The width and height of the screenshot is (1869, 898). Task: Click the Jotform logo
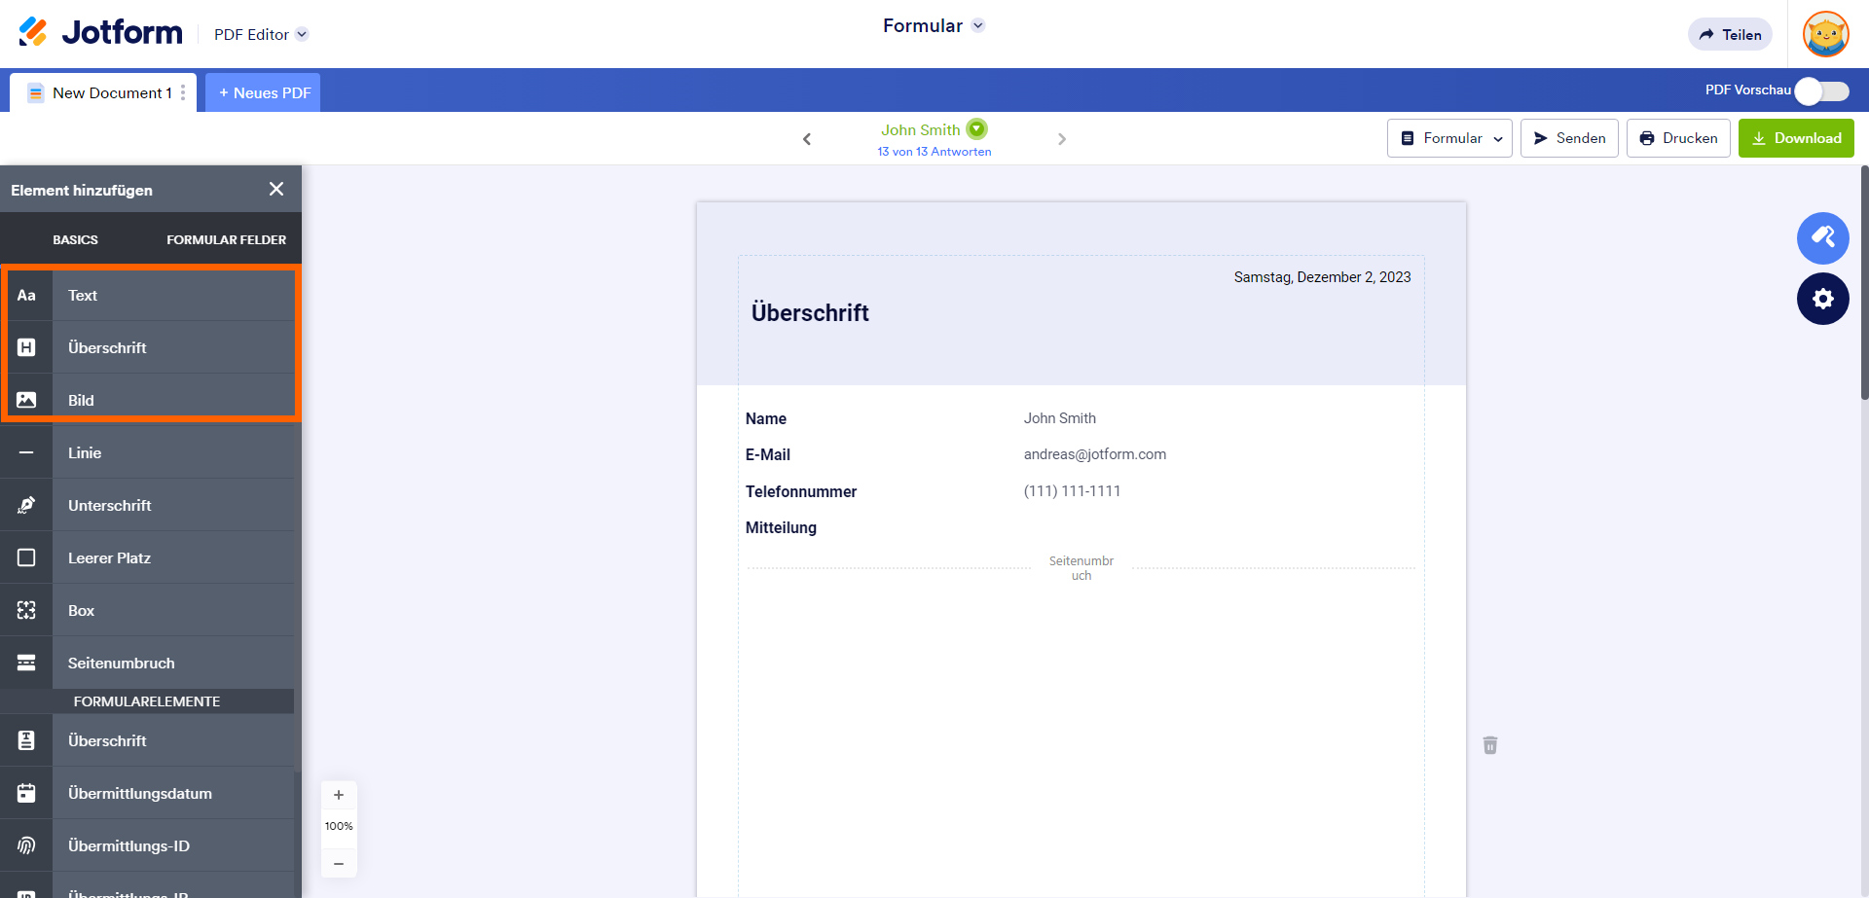point(100,32)
